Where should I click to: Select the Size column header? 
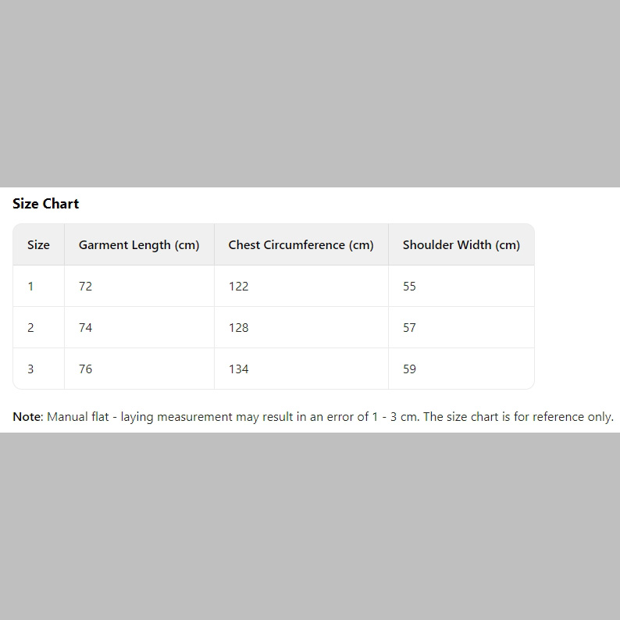pos(38,244)
